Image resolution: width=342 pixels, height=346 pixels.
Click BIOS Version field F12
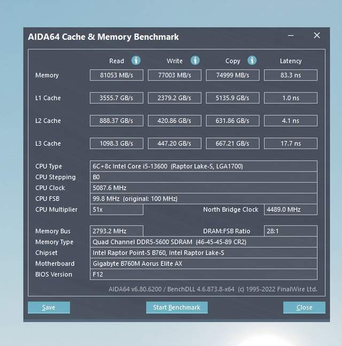[204, 274]
